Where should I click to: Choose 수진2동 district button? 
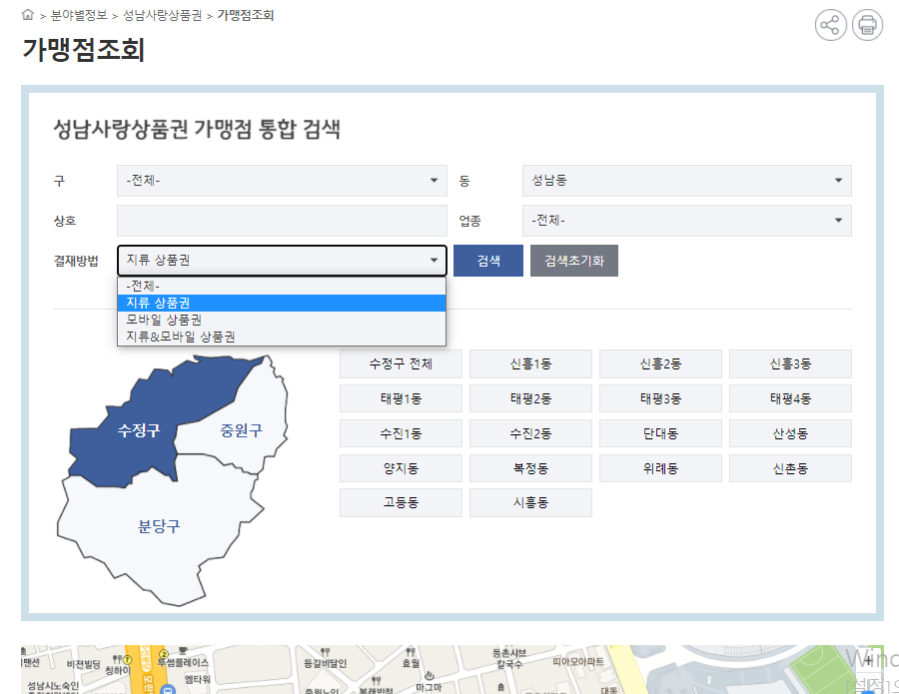click(531, 433)
